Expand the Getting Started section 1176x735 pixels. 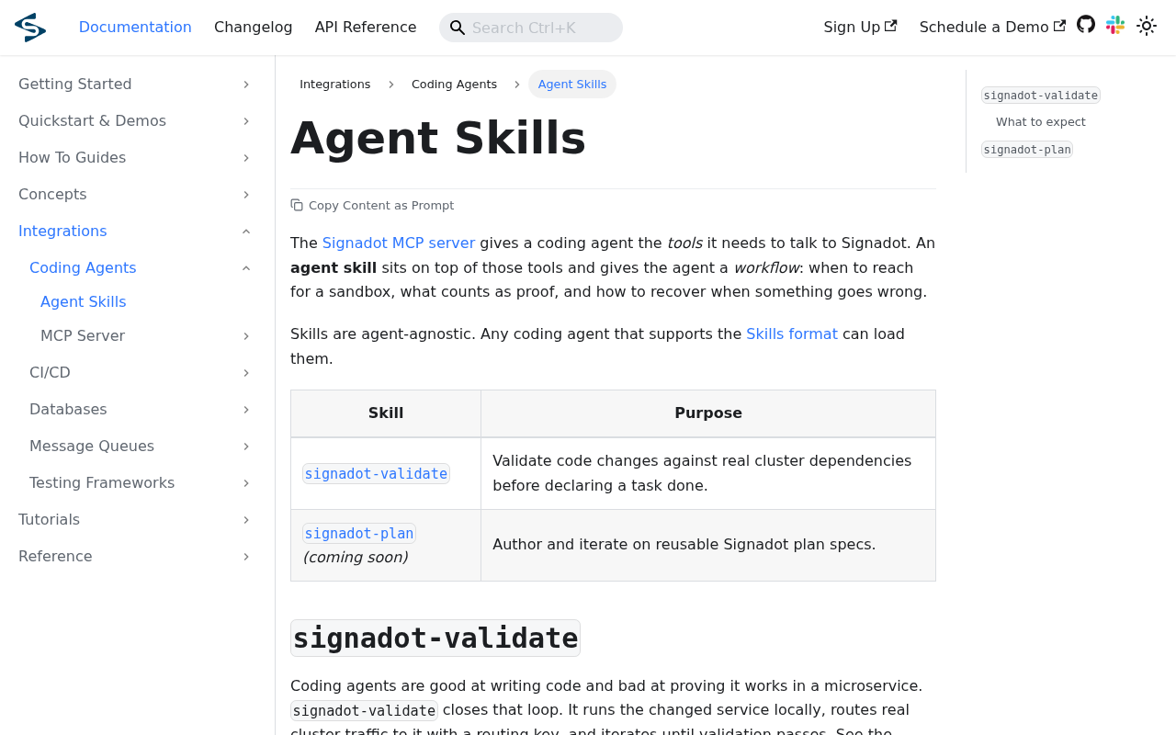(246, 85)
